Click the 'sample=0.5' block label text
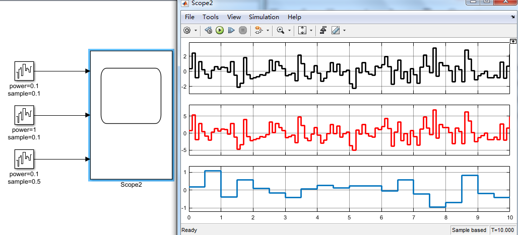This screenshot has height=235, width=518. [24, 182]
